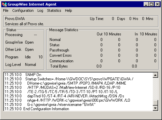Click the Processing status label

[x=14, y=35]
